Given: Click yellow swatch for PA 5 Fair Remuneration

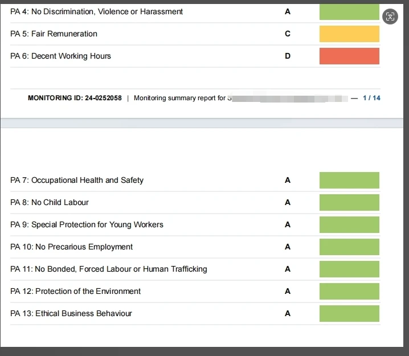Looking at the screenshot, I should pos(349,34).
